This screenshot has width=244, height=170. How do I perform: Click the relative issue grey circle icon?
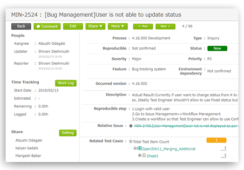pos(131,126)
